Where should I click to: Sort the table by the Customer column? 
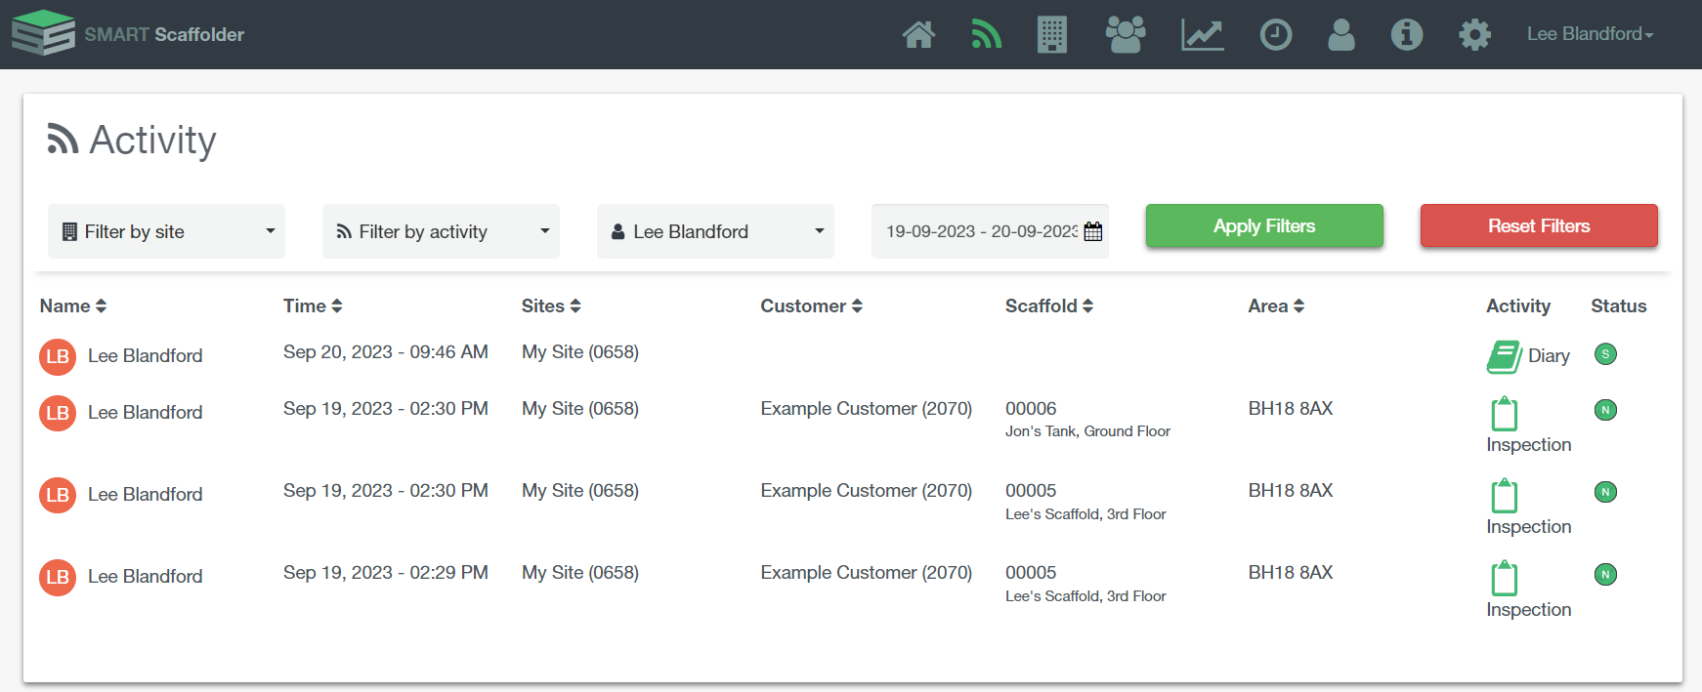pyautogui.click(x=812, y=305)
